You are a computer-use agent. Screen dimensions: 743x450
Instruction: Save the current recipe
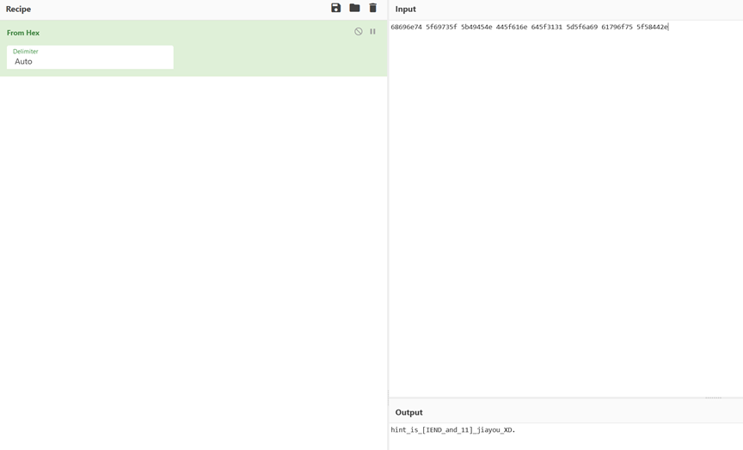point(336,8)
